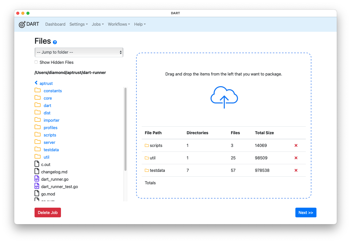Expand the Workflows dropdown menu

tap(119, 24)
